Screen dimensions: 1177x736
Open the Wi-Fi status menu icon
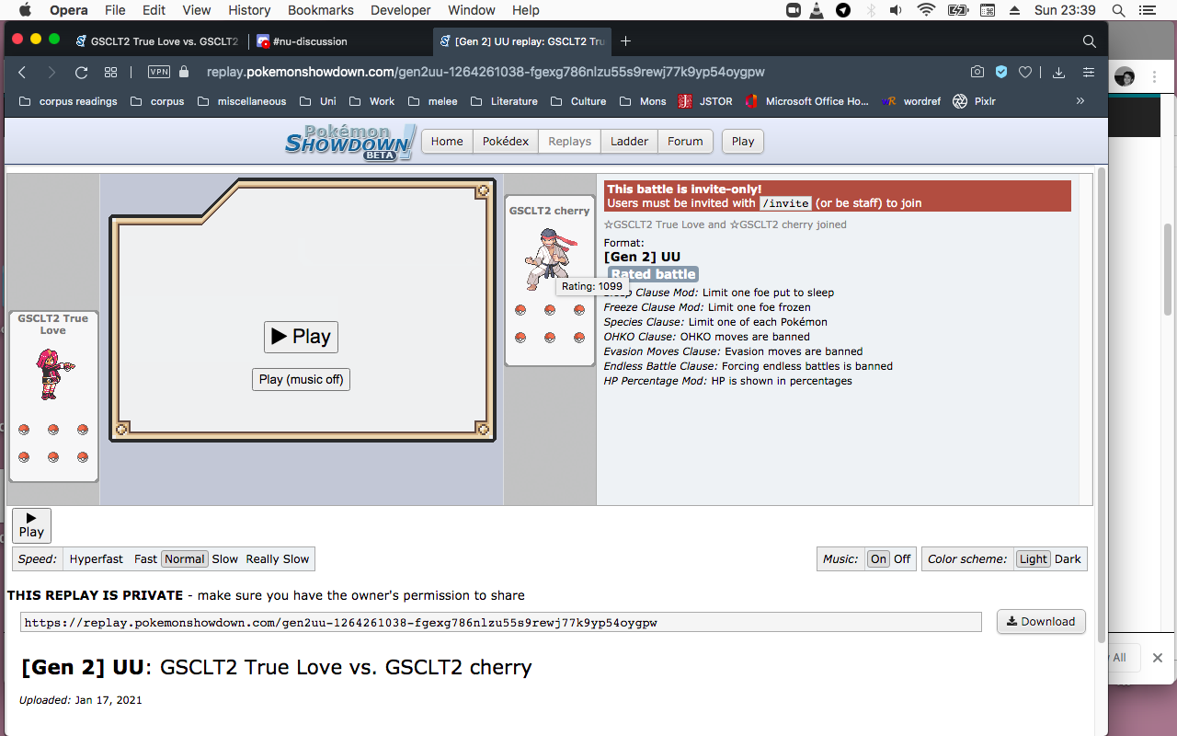point(927,10)
